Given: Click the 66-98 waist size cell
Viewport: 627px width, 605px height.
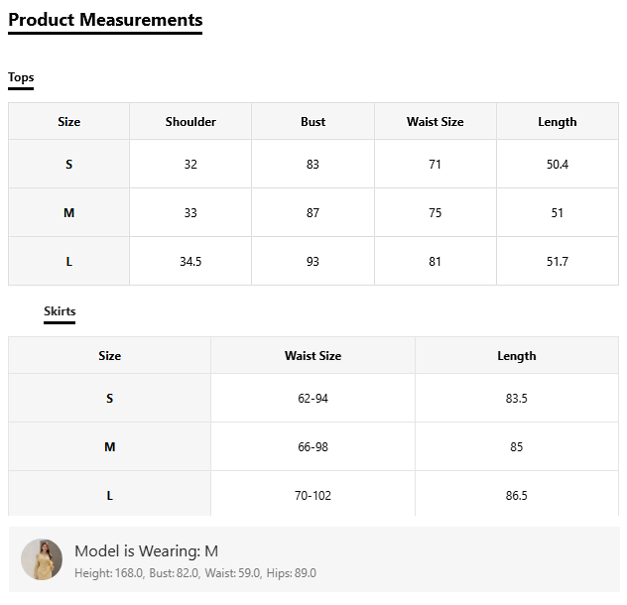Looking at the screenshot, I should tap(313, 447).
